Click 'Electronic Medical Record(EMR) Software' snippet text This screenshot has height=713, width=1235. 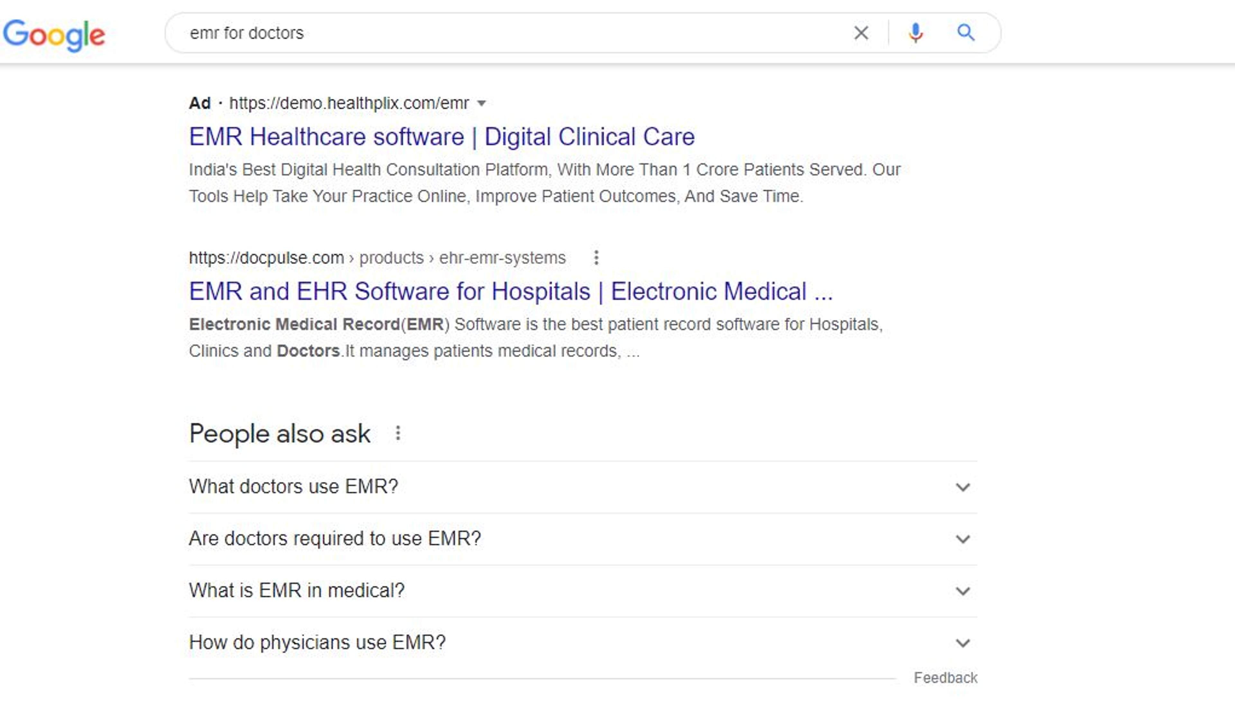pyautogui.click(x=536, y=337)
